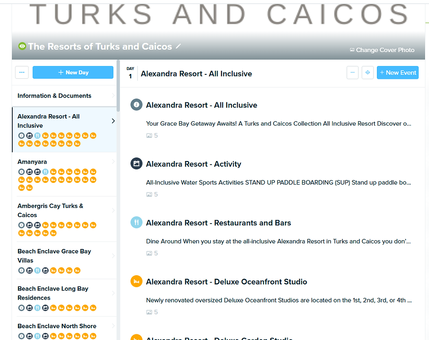Expand the Alexandra Resort - All Inclusive day with its chevron
The height and width of the screenshot is (340, 429).
pyautogui.click(x=113, y=121)
